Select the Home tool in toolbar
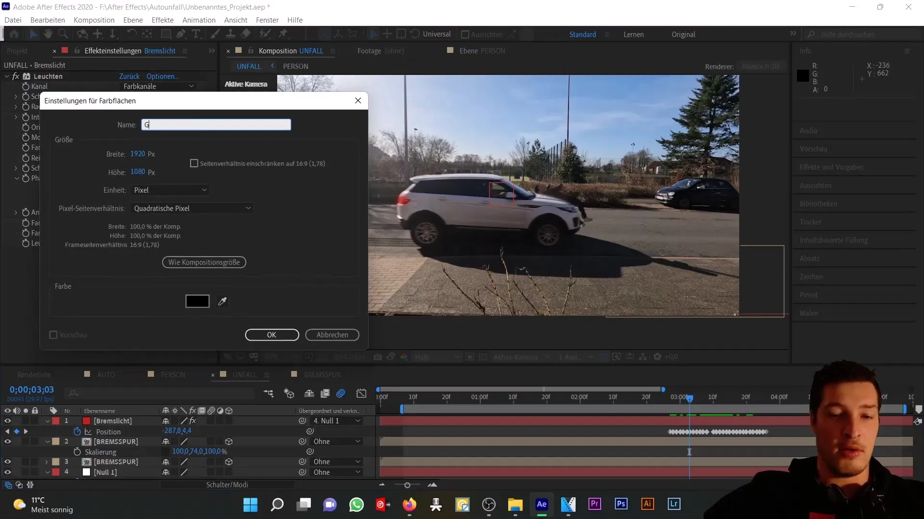924x519 pixels. pyautogui.click(x=14, y=34)
